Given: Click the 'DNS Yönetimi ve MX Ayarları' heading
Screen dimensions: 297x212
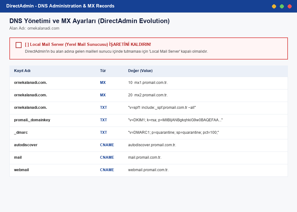Looking at the screenshot, I should point(89,21).
